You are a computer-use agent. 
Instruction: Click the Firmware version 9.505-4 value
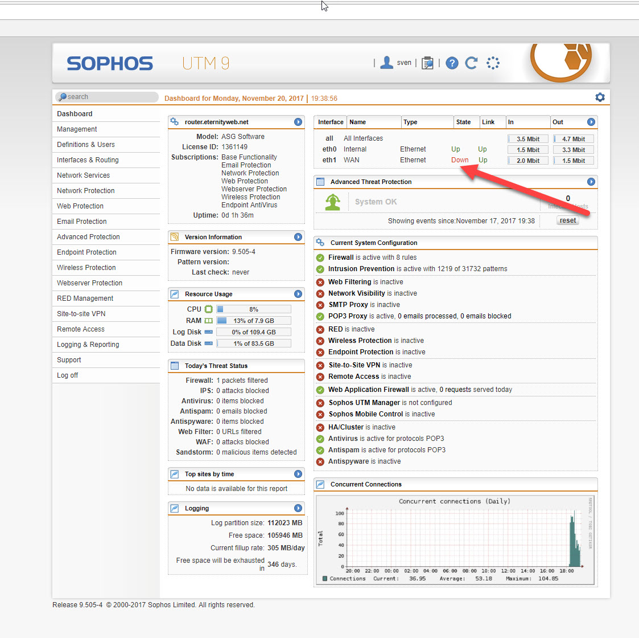244,252
